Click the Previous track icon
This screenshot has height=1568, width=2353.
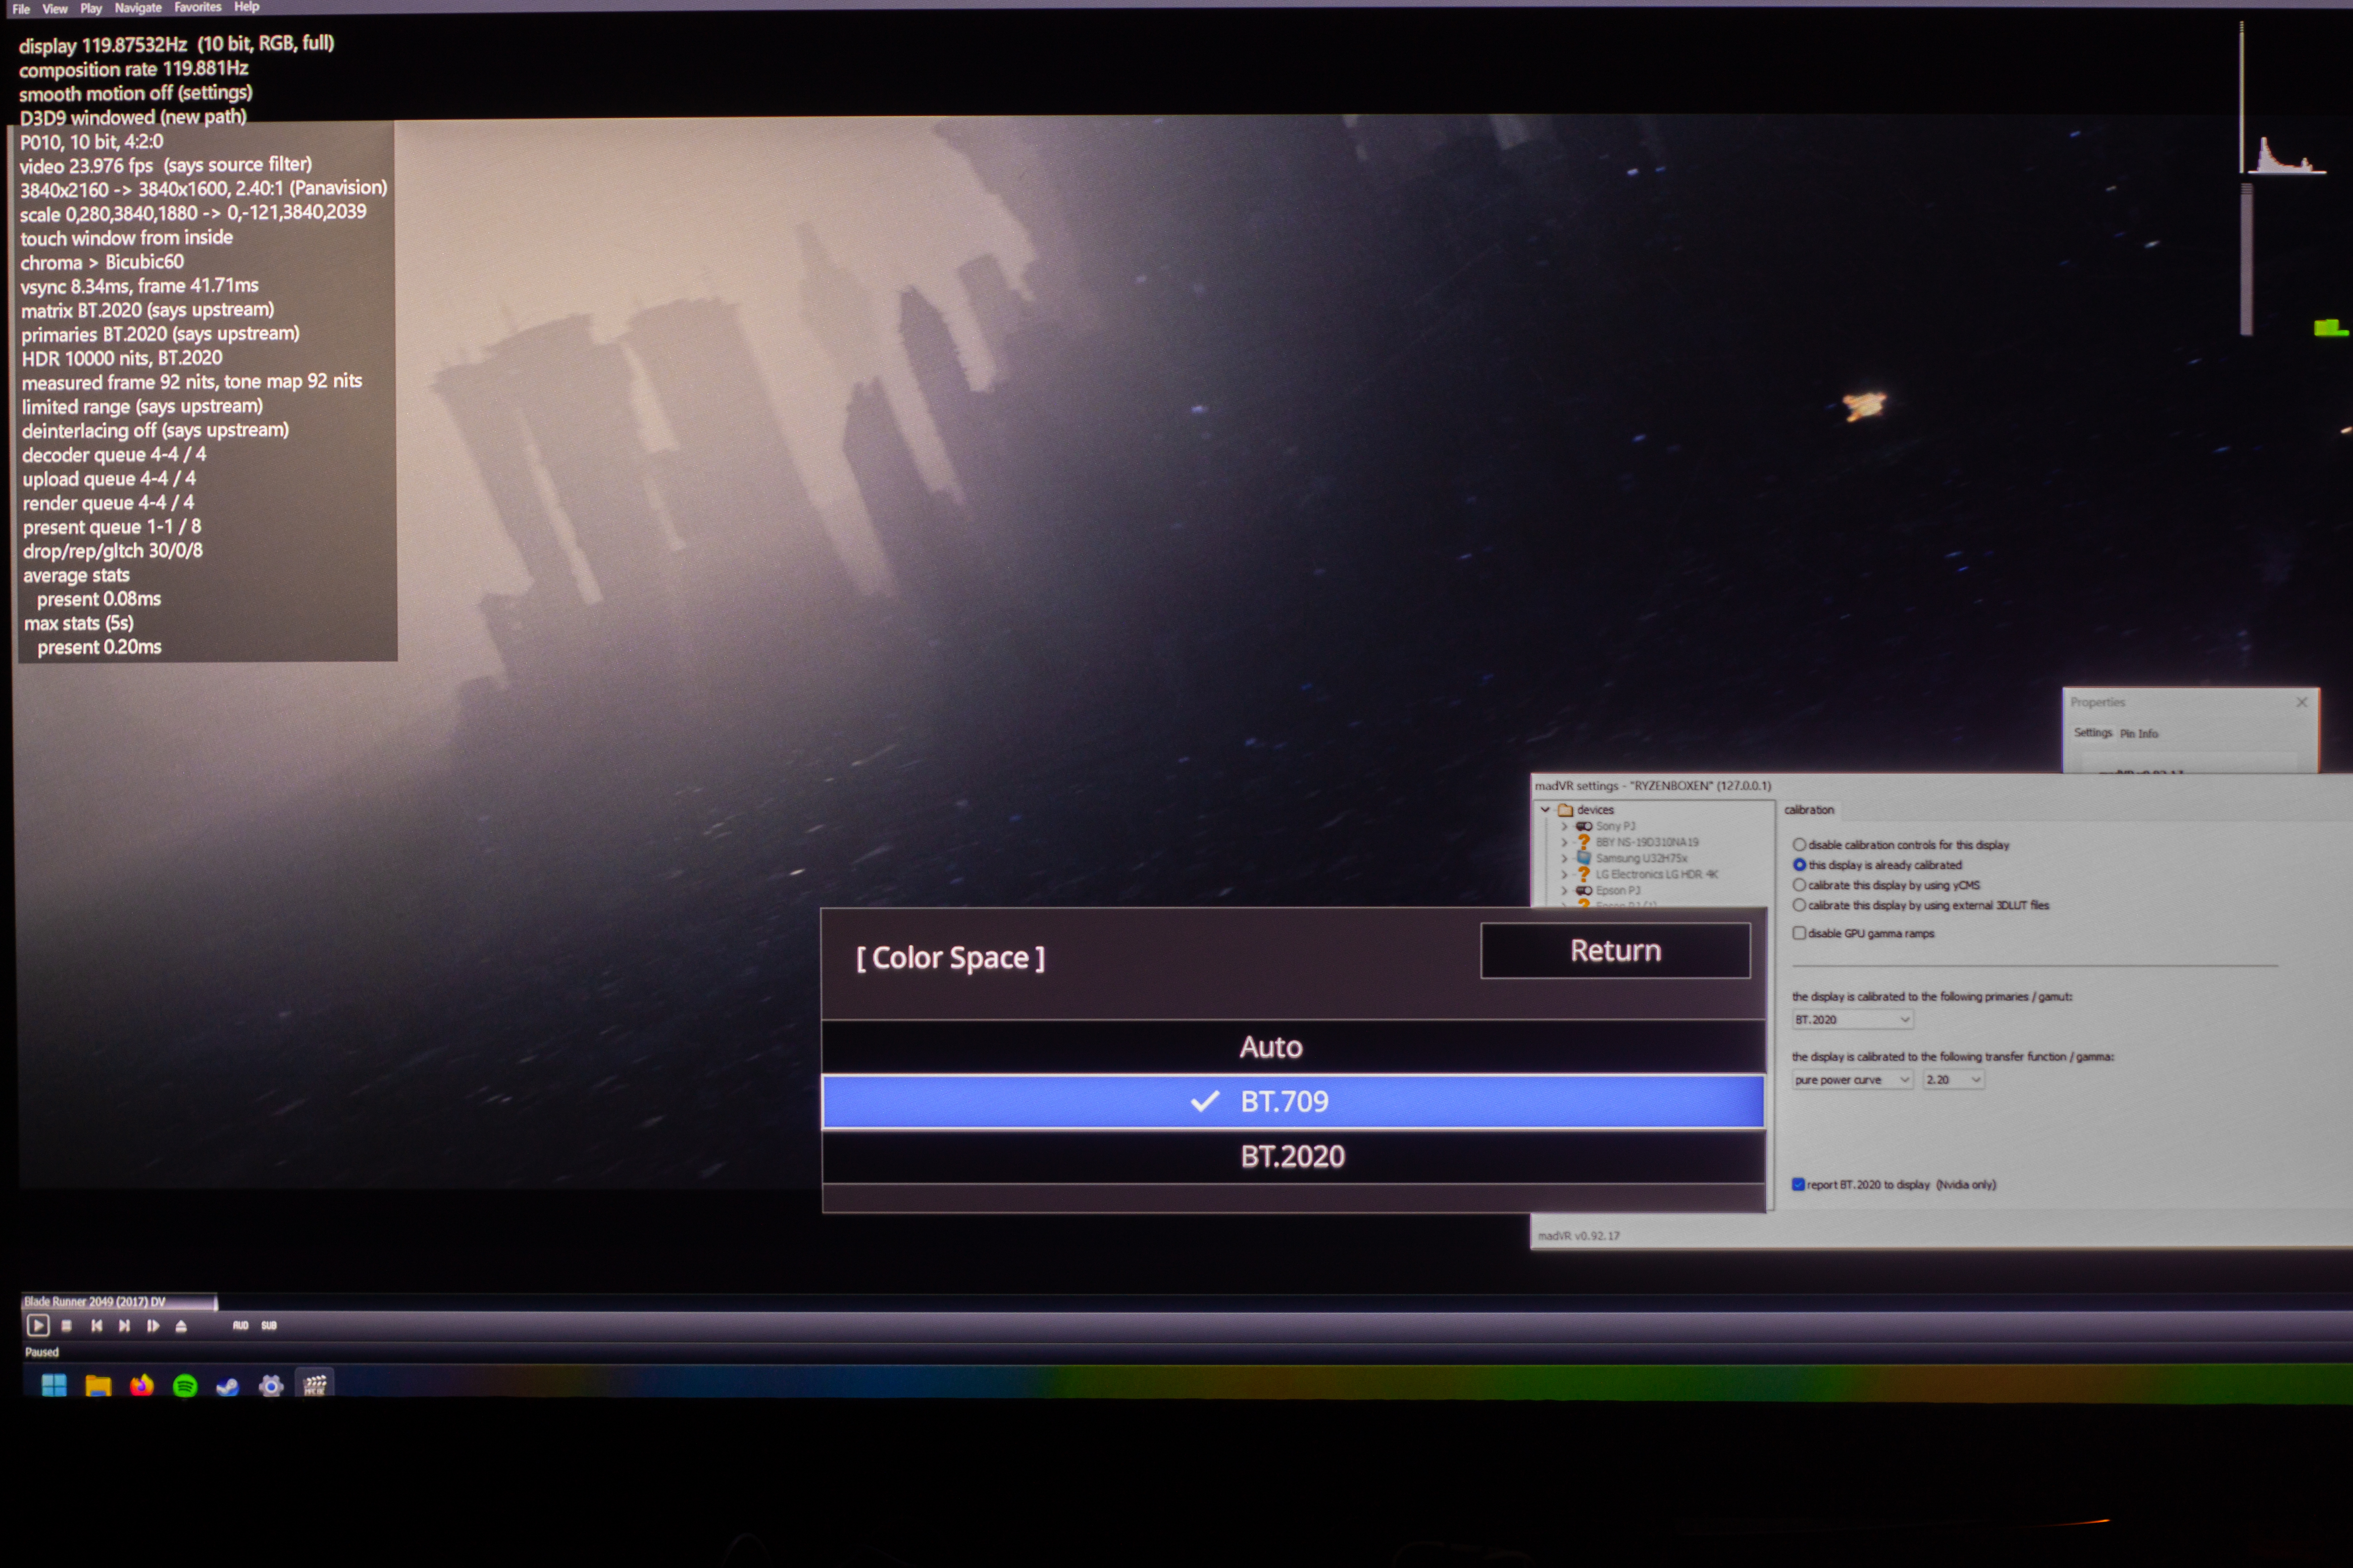click(x=97, y=1326)
